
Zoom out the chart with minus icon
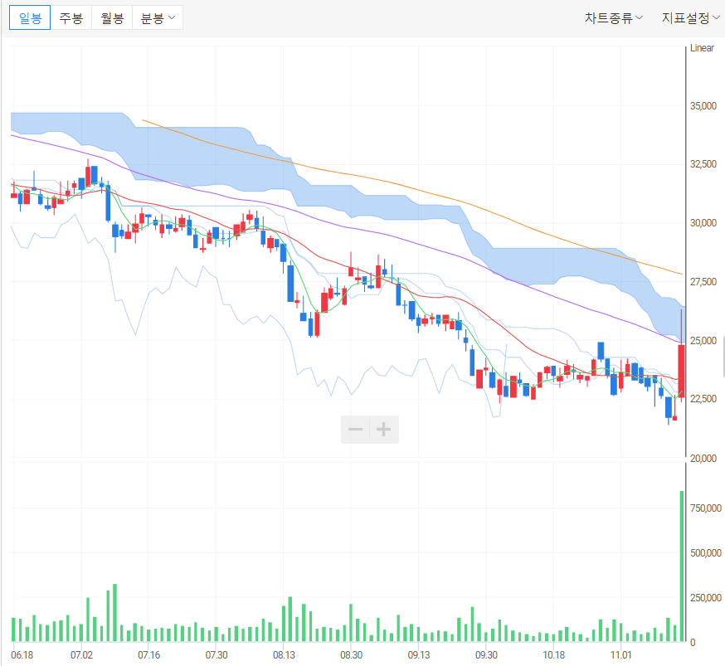355,430
